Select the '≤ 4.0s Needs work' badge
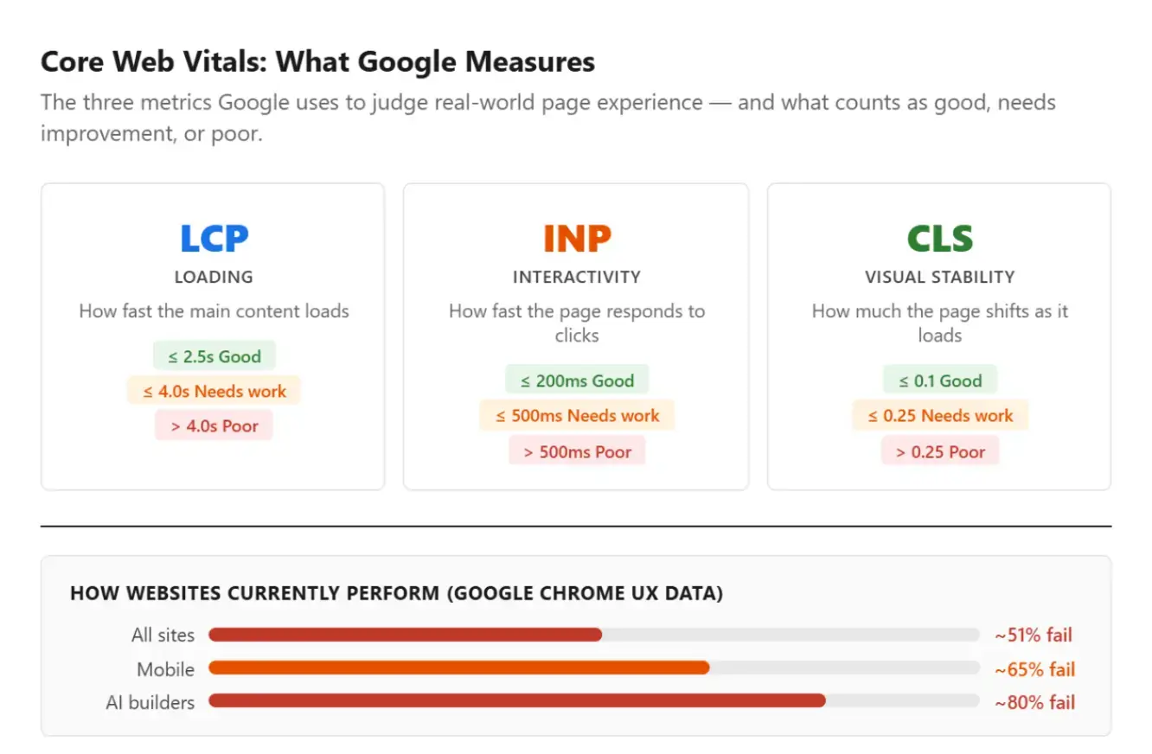This screenshot has width=1152, height=754. [x=214, y=391]
